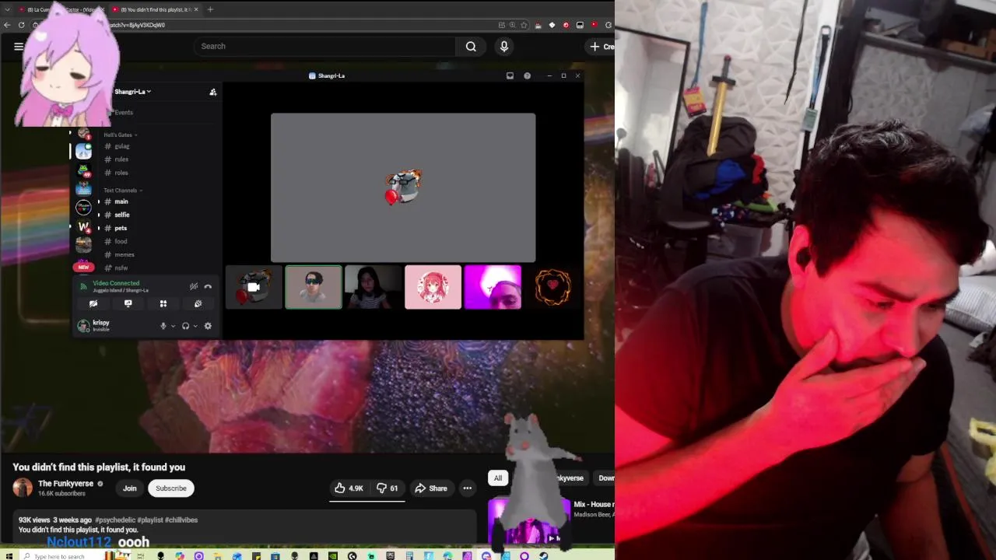This screenshot has width=996, height=560.
Task: Select the flaming heart avatar tile
Action: pos(553,287)
